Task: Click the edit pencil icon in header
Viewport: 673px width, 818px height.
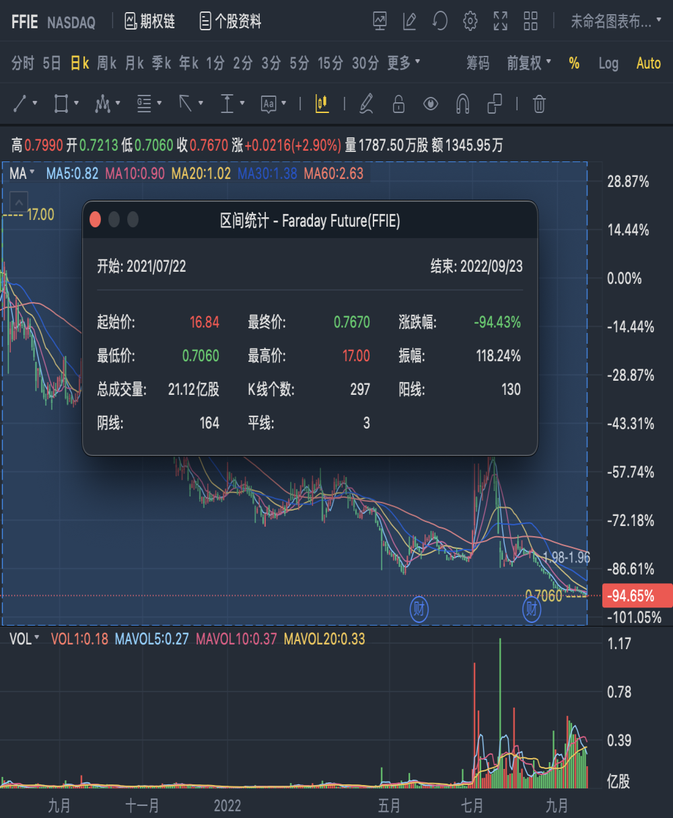Action: (410, 22)
